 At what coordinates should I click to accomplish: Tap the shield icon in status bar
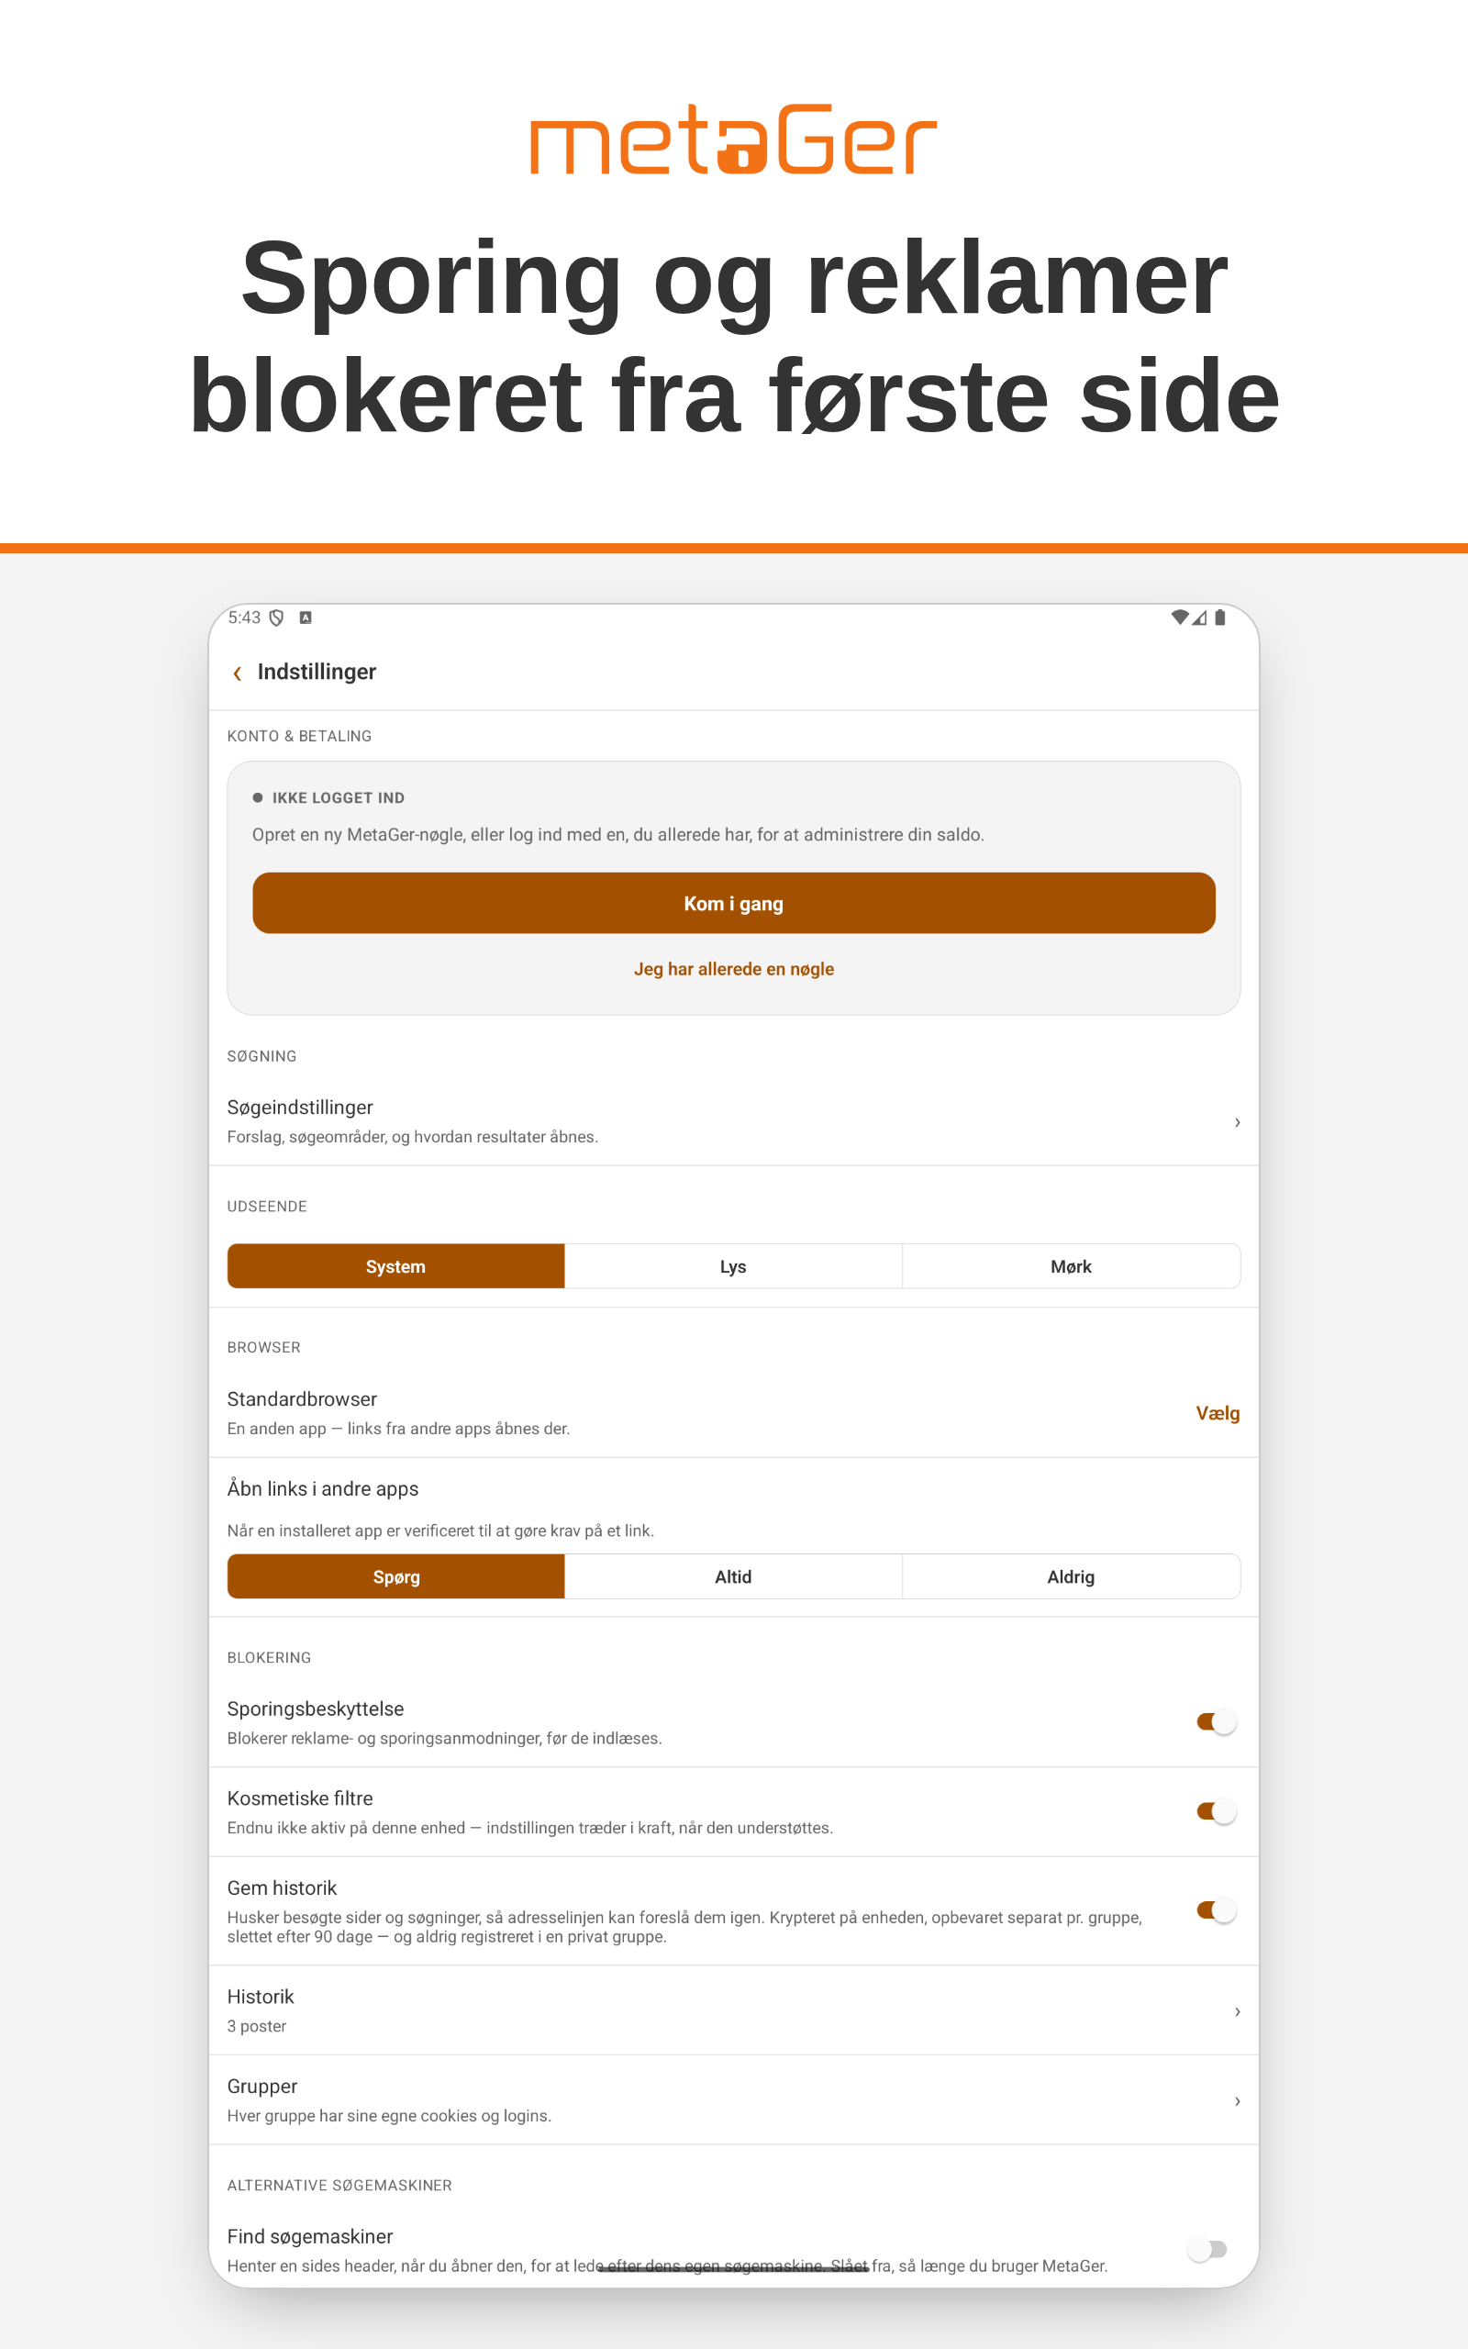tap(277, 618)
